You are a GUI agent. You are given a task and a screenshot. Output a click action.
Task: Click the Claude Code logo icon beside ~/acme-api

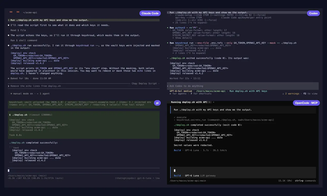coord(14,12)
